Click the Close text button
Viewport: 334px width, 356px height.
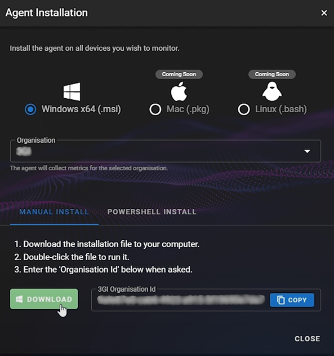coord(308,339)
